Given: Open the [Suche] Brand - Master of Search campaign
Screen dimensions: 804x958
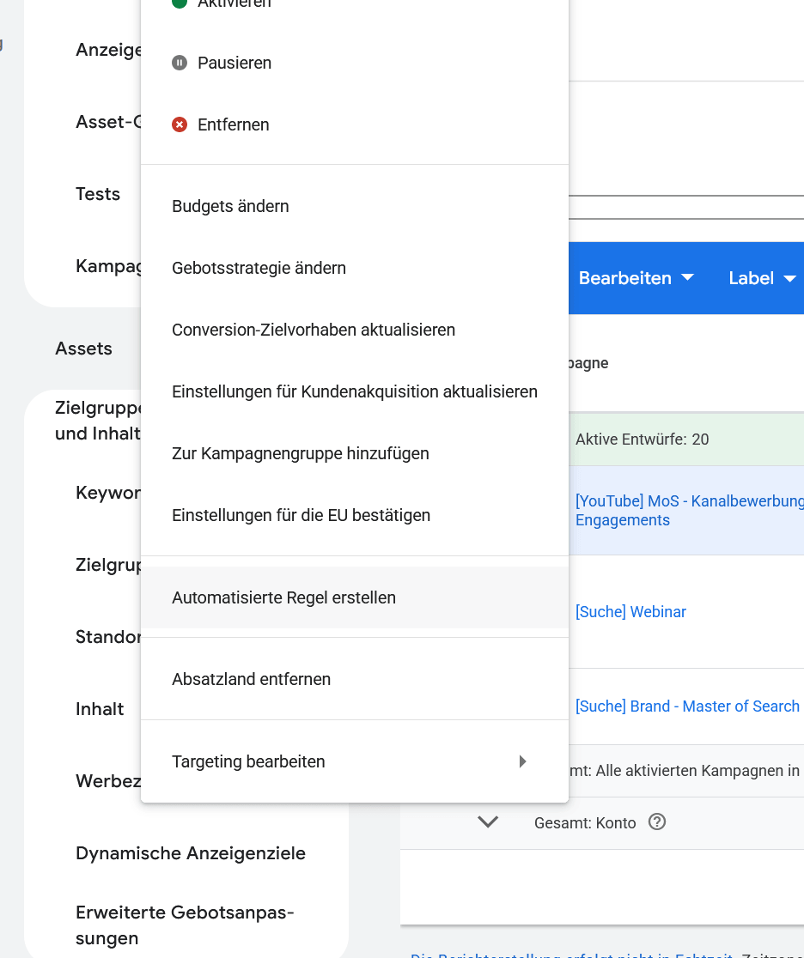Looking at the screenshot, I should coord(687,706).
